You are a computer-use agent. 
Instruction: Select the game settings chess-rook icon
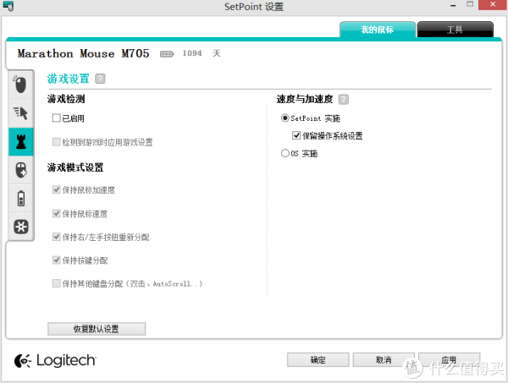tap(20, 142)
